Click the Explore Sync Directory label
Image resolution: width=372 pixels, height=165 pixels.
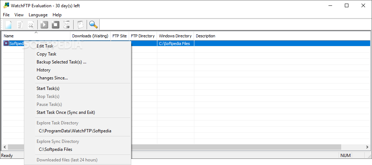pos(58,141)
